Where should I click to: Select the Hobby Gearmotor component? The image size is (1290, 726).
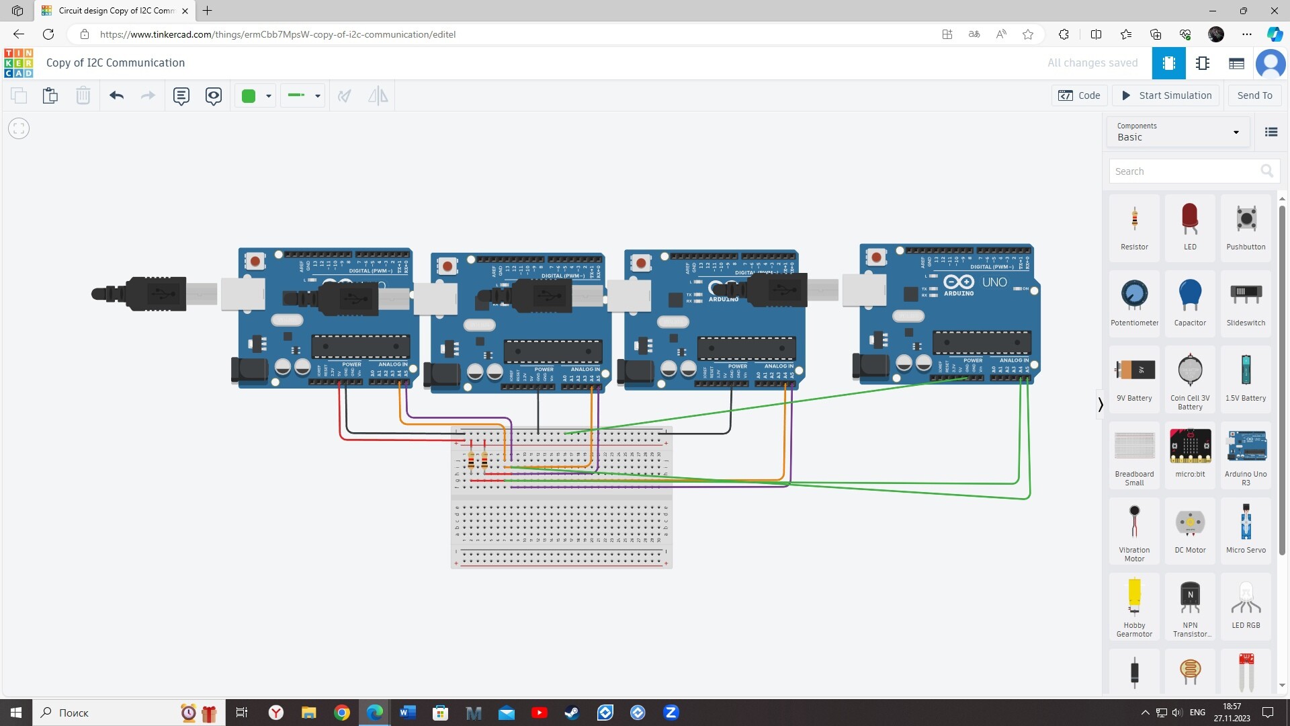tap(1134, 606)
